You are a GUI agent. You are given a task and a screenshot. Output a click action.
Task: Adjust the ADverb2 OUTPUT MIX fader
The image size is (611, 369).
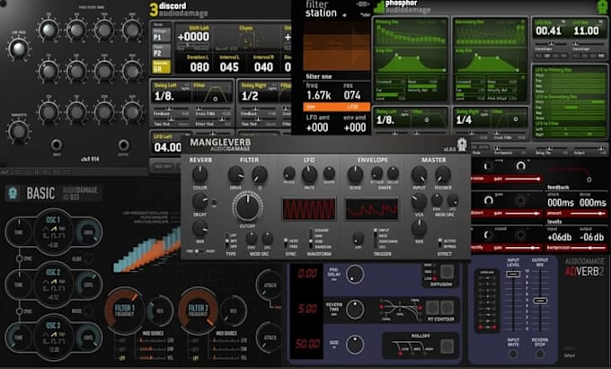tap(540, 301)
